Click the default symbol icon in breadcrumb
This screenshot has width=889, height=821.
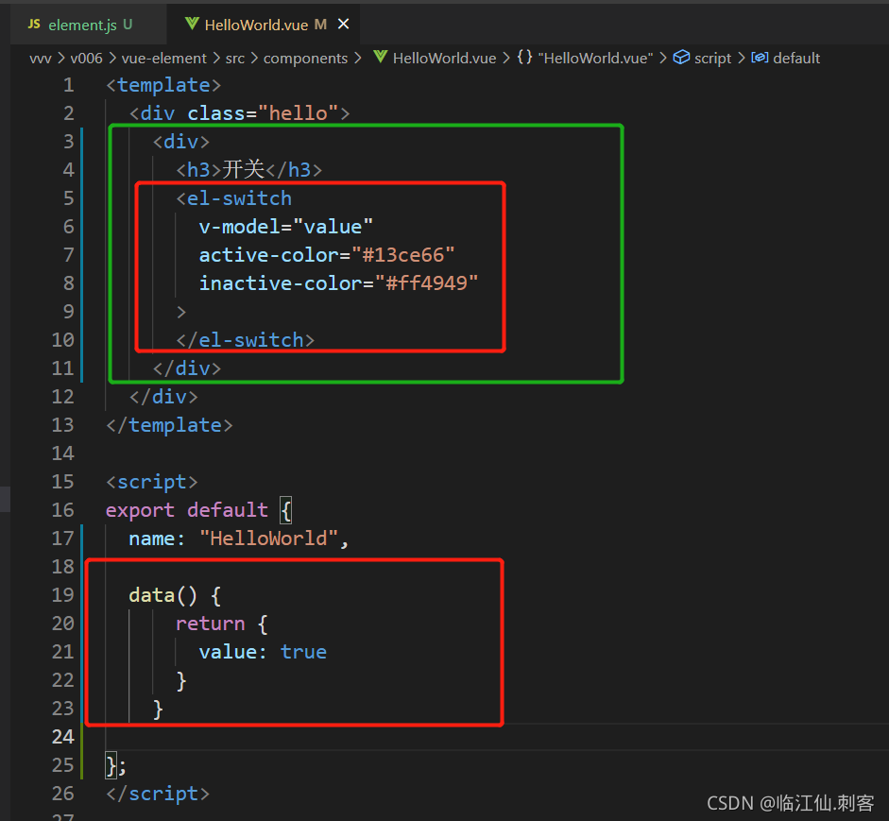pyautogui.click(x=760, y=58)
